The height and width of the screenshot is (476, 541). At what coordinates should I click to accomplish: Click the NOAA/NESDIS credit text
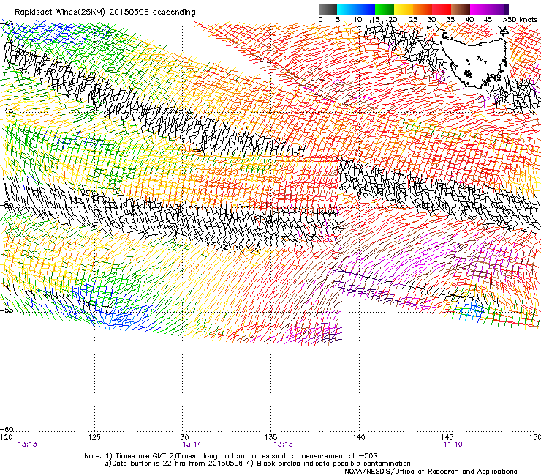coord(431,472)
